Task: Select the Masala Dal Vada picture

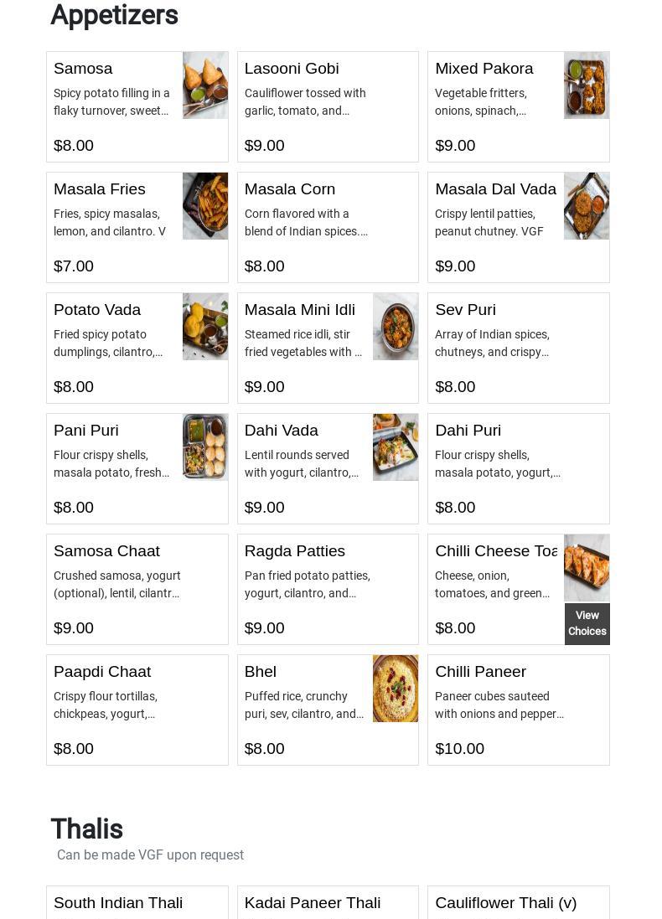Action: click(587, 206)
